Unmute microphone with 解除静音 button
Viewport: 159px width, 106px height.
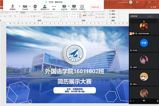click(x=13, y=7)
